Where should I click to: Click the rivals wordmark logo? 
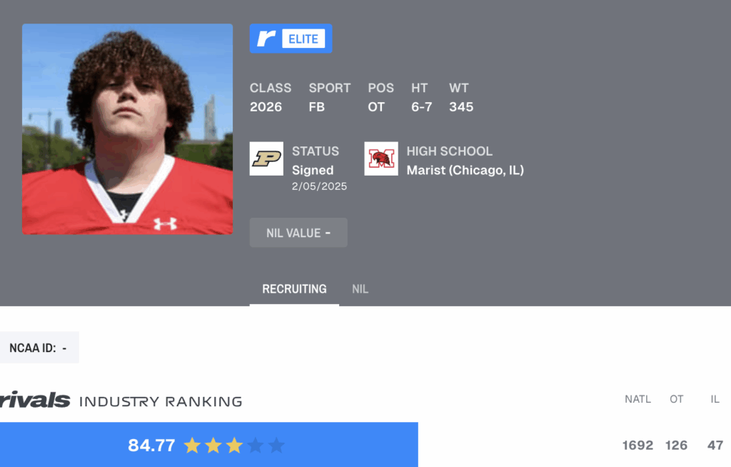pos(35,400)
